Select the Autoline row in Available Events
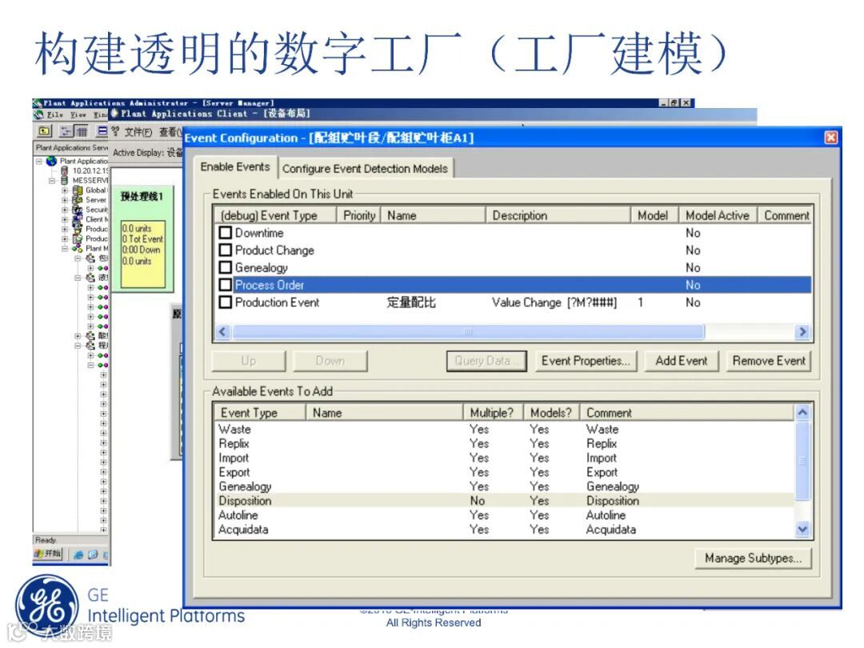 (x=504, y=515)
